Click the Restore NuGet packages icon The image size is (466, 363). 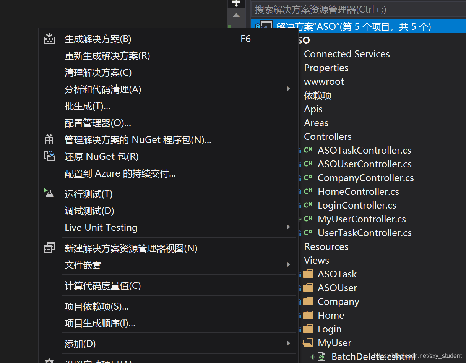[x=49, y=156]
